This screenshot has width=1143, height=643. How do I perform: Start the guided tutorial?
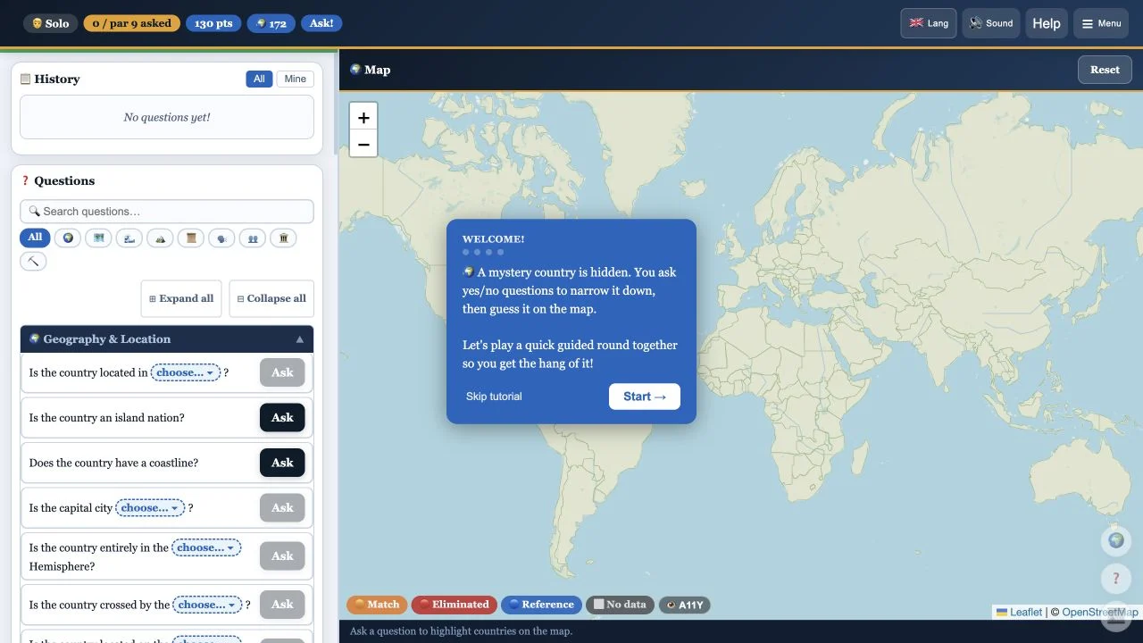pos(645,397)
